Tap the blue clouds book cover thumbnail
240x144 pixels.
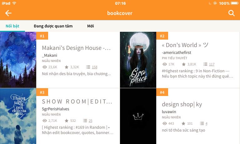18,116
